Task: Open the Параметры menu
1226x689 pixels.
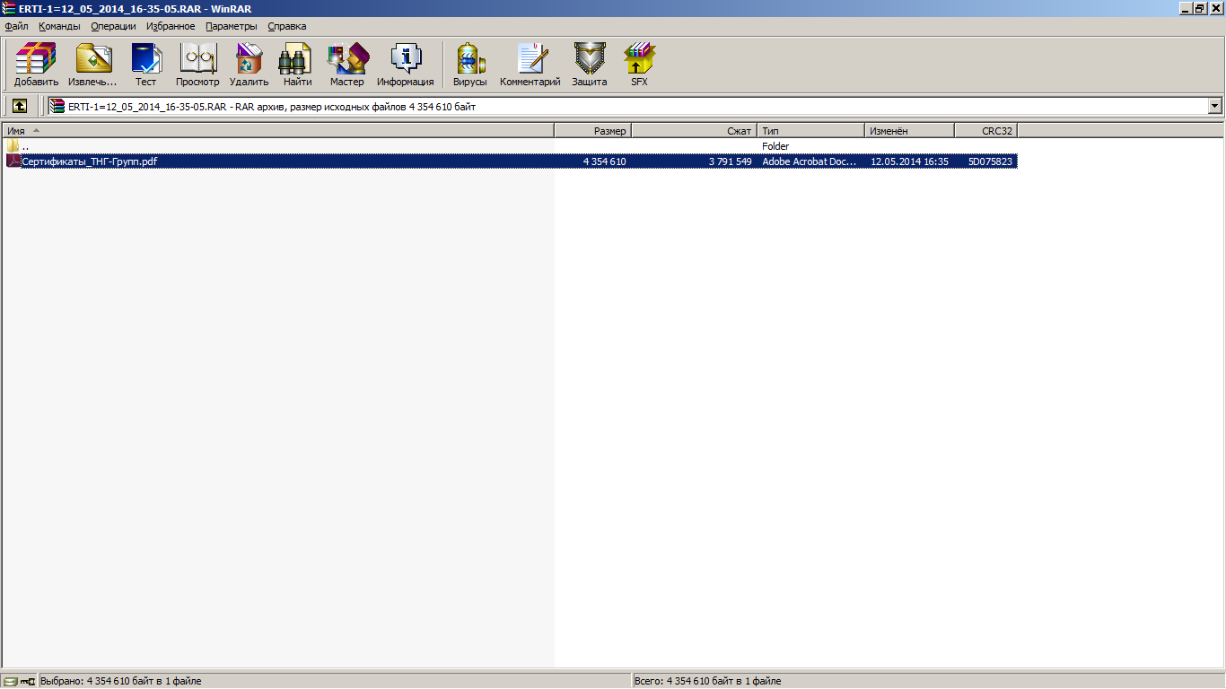Action: click(x=231, y=26)
